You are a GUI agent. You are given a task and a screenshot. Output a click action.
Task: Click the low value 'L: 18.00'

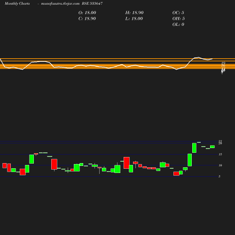click(x=134, y=18)
